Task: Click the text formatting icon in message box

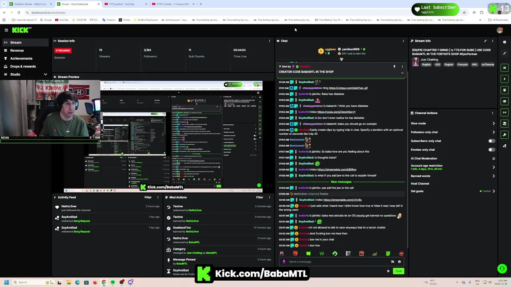Action: pos(392,262)
